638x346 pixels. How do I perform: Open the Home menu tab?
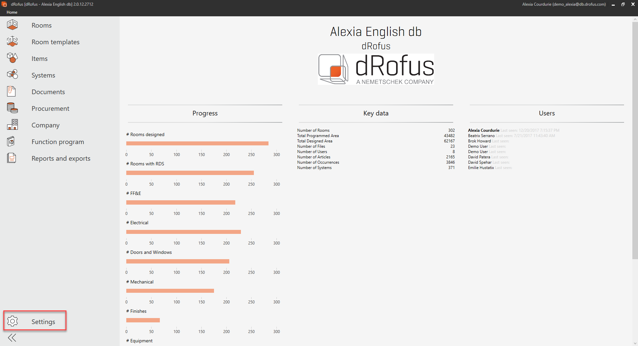tap(12, 12)
